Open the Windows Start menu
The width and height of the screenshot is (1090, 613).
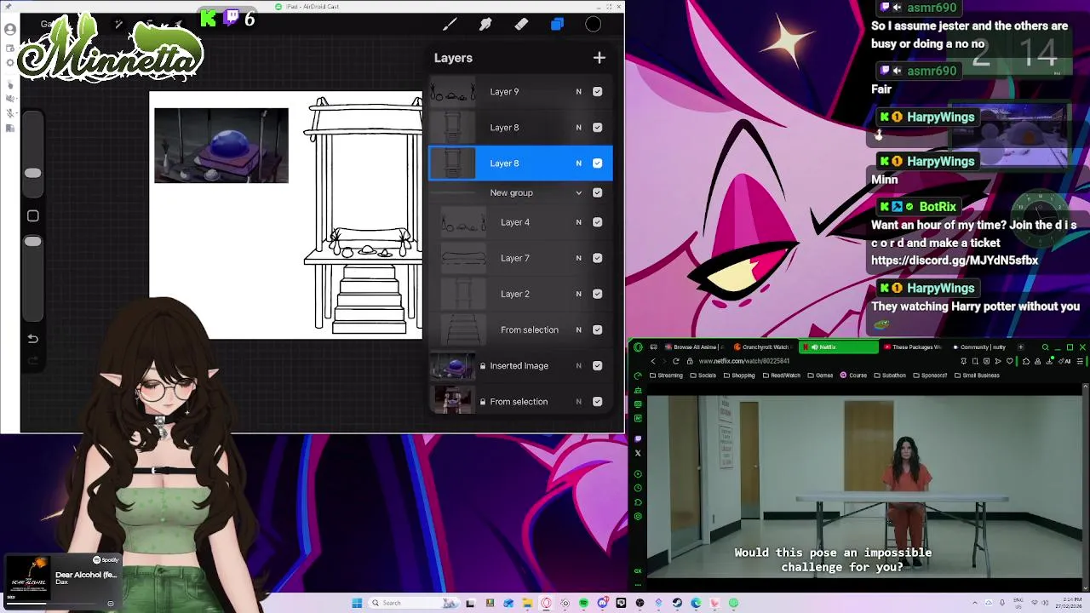(357, 603)
